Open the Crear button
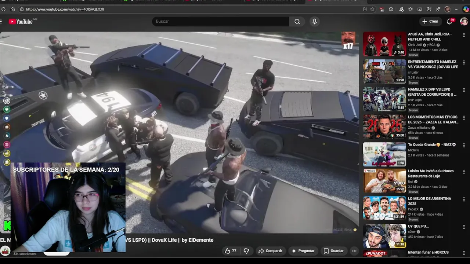470x264 pixels. pos(430,21)
